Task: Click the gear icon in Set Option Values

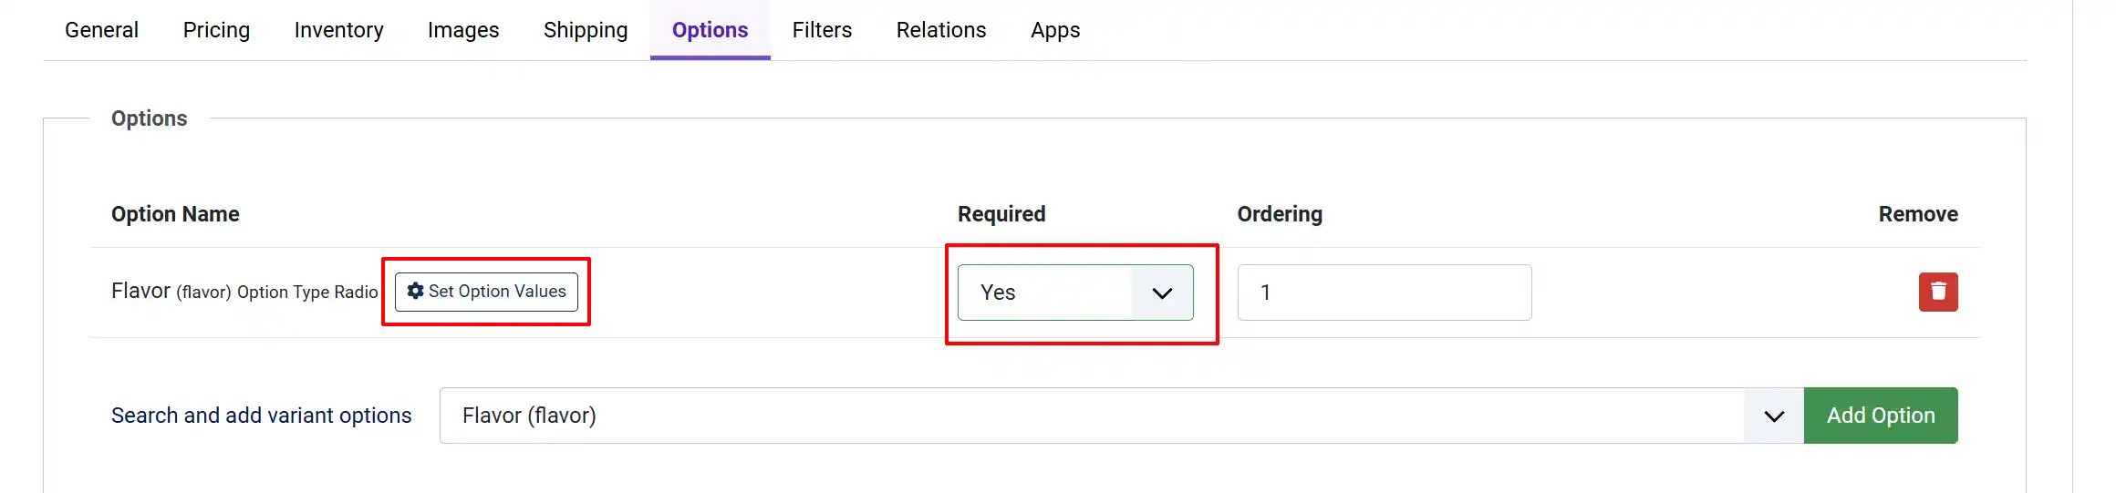Action: pyautogui.click(x=415, y=291)
